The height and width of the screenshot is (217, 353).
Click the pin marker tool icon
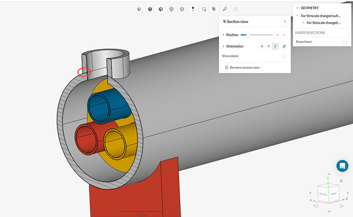pos(193,9)
